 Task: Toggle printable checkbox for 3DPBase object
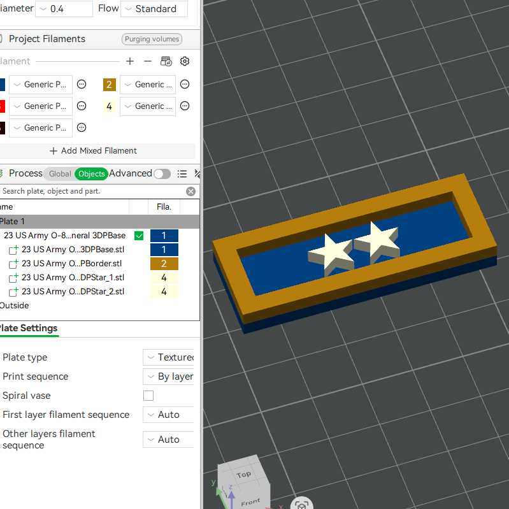point(139,236)
